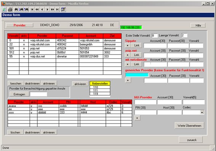Click the plus button in mk-netzdienste row
Screen dimensions: 216x151
pos(128,64)
